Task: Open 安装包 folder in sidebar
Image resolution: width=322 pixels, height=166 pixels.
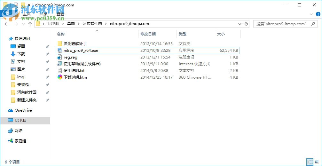Action: tap(23, 85)
